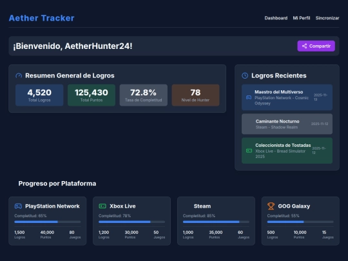
Task: Click the Progreso por Plataforma heading
Action: [57, 184]
